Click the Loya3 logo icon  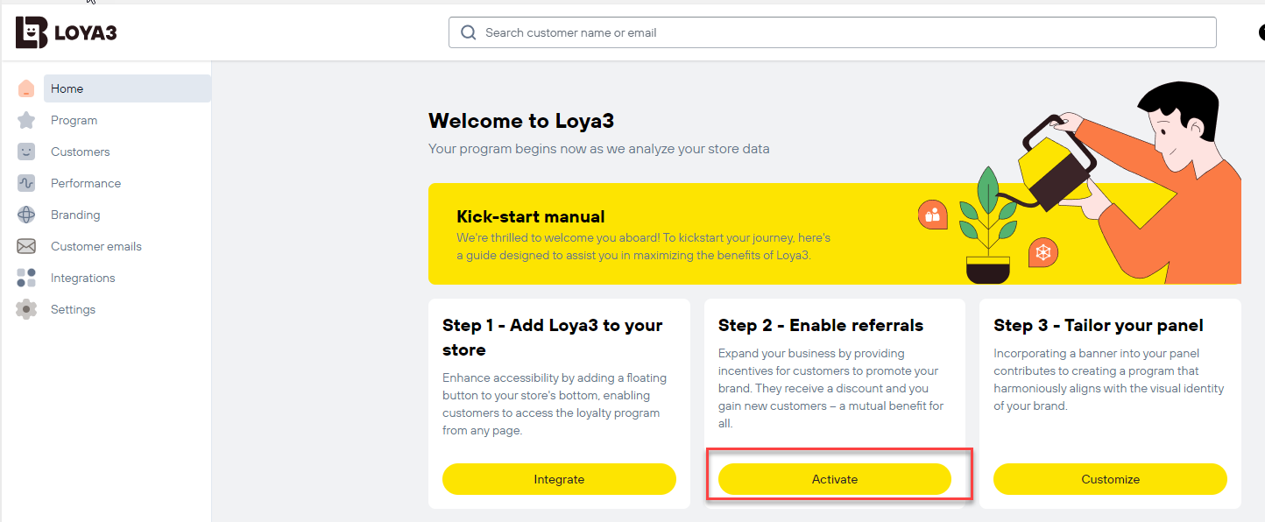[x=32, y=32]
